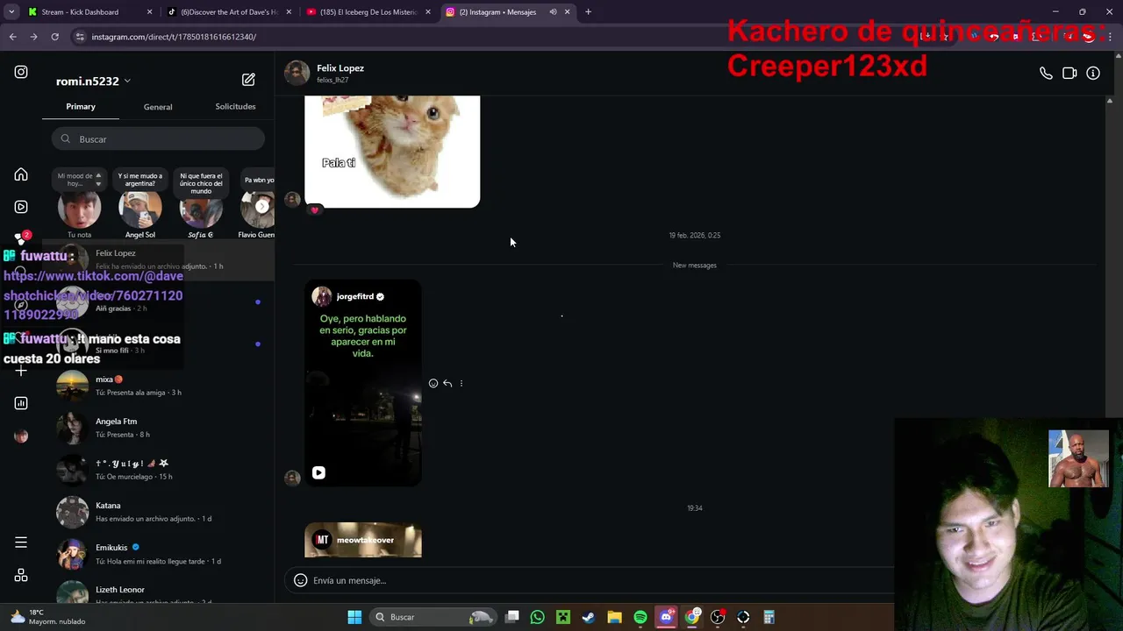The height and width of the screenshot is (631, 1123).
Task: Click Felix Lopez name in chat header
Action: (340, 68)
